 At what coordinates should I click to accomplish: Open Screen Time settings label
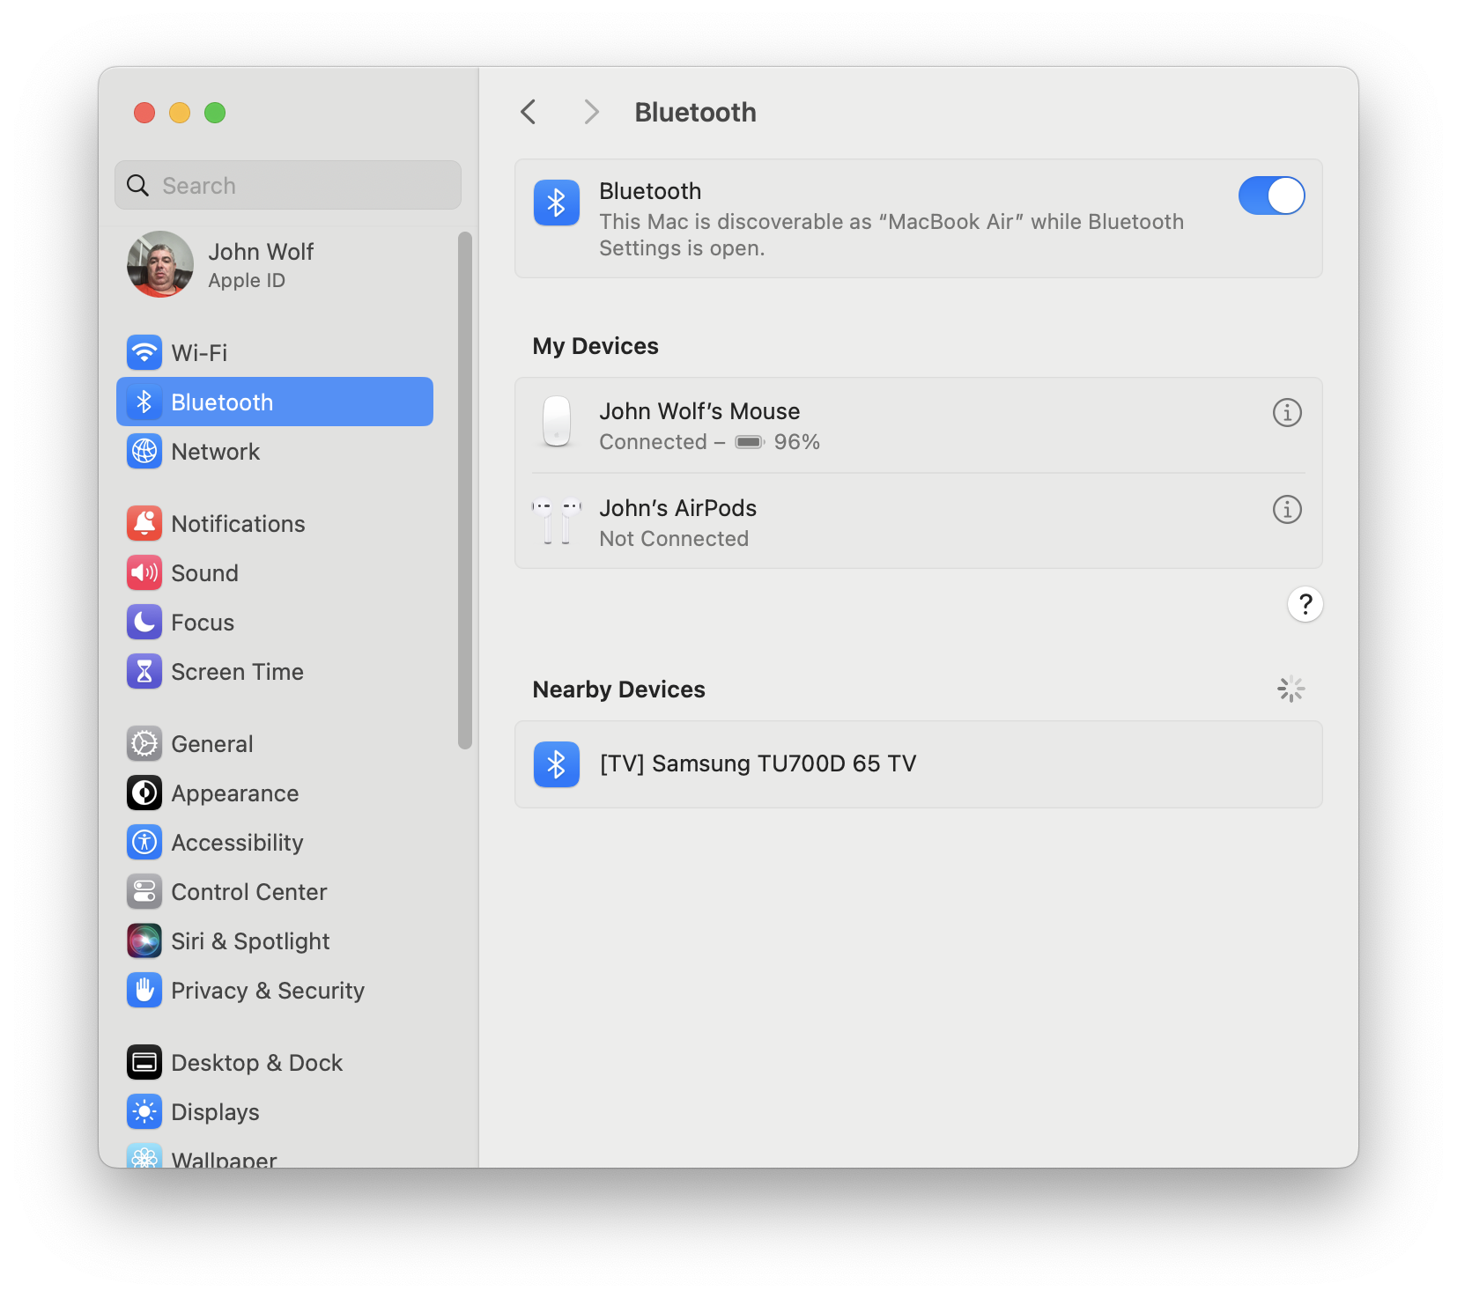tap(237, 672)
